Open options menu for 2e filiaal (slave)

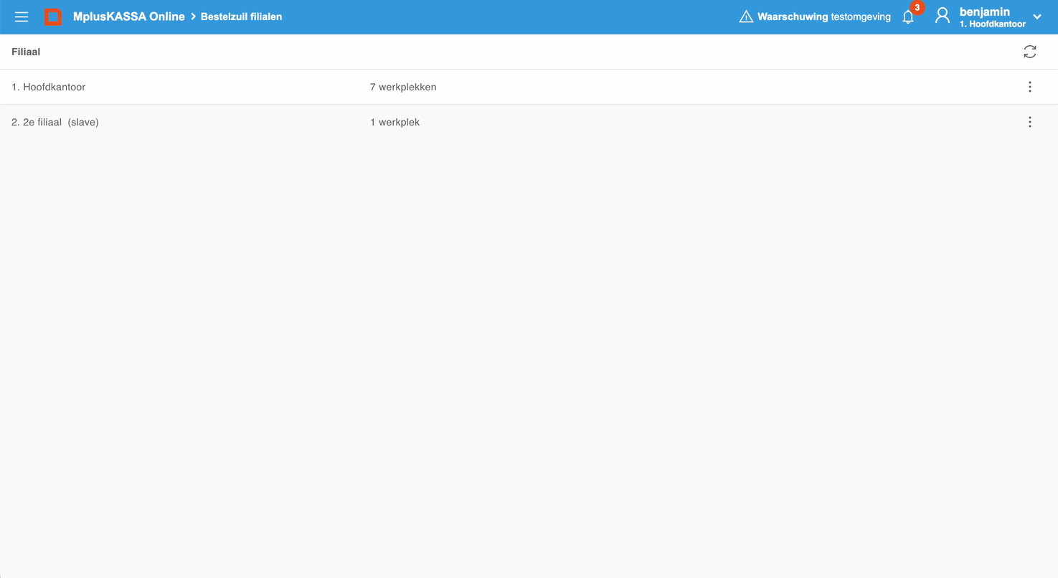pyautogui.click(x=1030, y=122)
